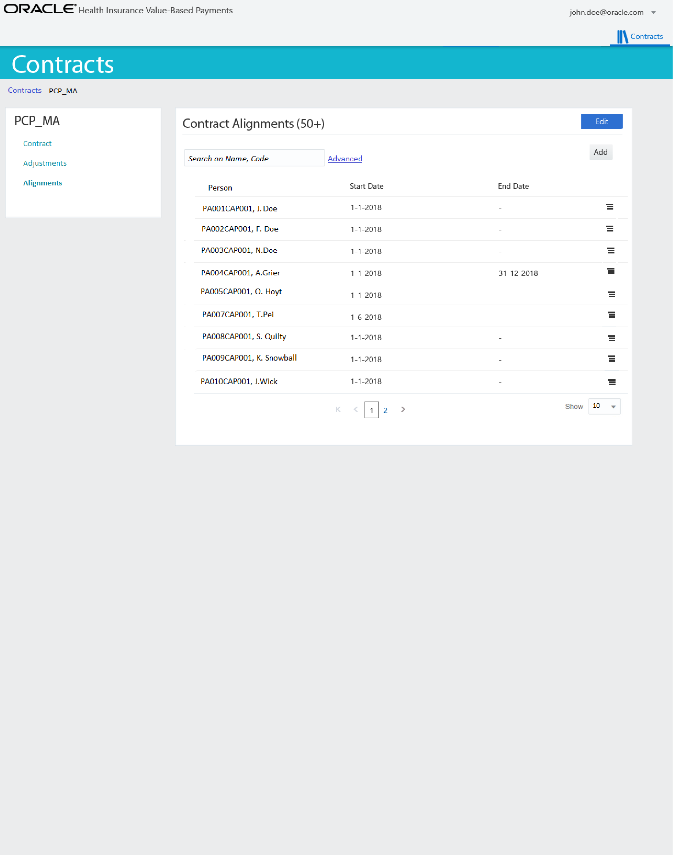
Task: Select person PA002CAP001, F. Doe
Action: (x=240, y=229)
